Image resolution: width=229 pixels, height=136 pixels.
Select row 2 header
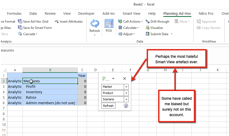(4, 81)
